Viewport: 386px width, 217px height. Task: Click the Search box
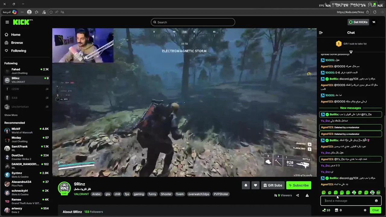(193, 22)
